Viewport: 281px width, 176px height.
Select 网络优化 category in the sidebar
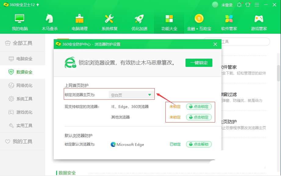(x=23, y=85)
